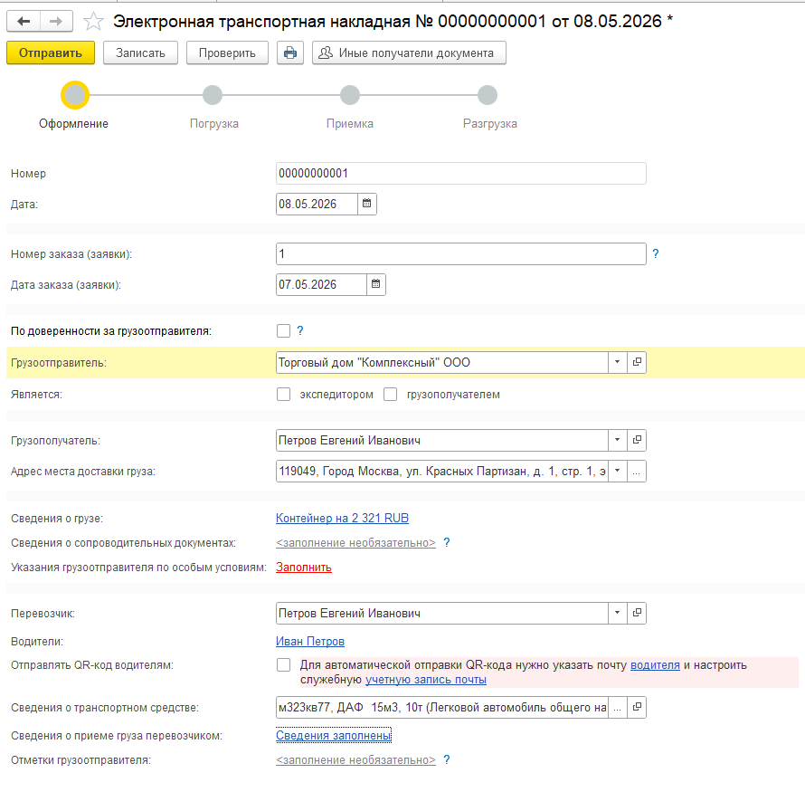Viewport: 805px width, 792px height.
Task: Click ellipsis button in delivery address field
Action: pyautogui.click(x=637, y=472)
